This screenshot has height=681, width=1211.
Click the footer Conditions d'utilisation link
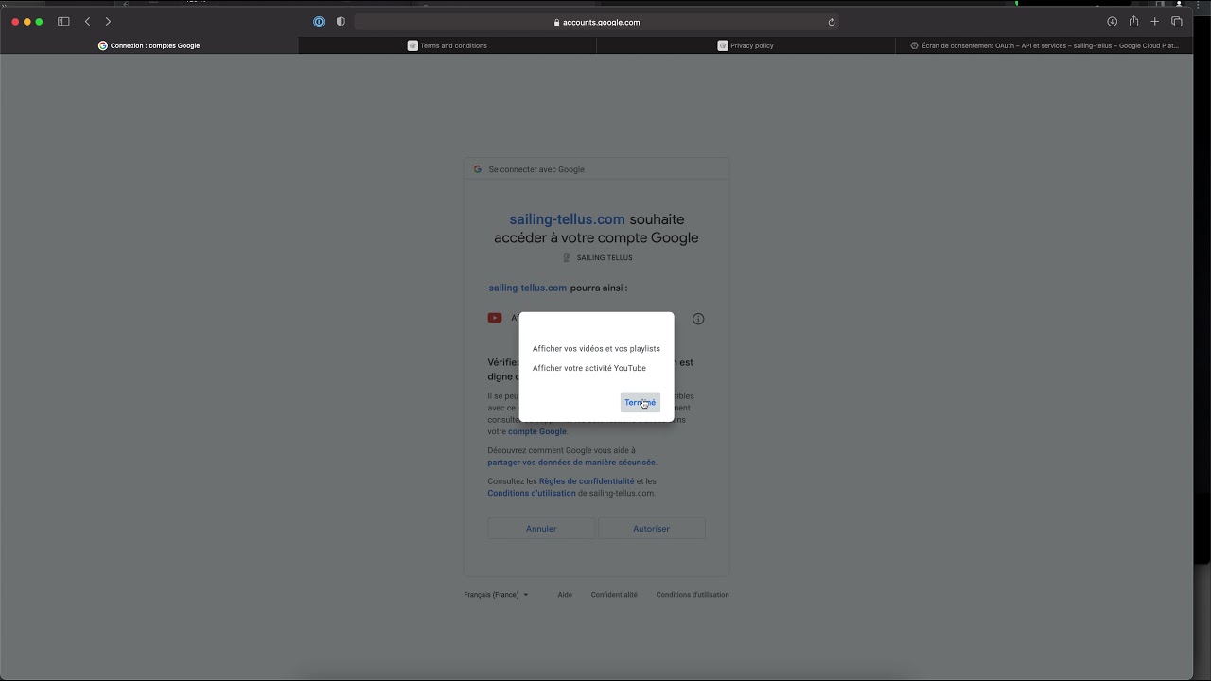coord(693,595)
